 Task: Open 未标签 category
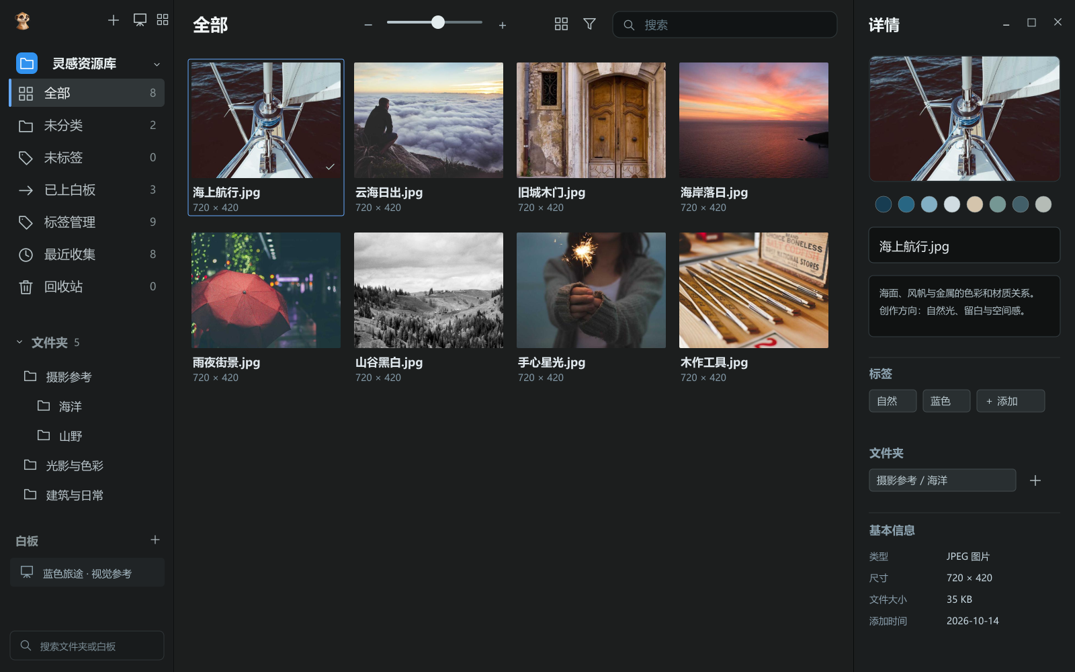87,157
